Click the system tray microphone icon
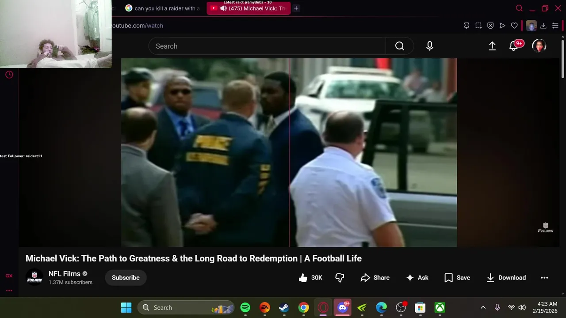 pos(497,307)
